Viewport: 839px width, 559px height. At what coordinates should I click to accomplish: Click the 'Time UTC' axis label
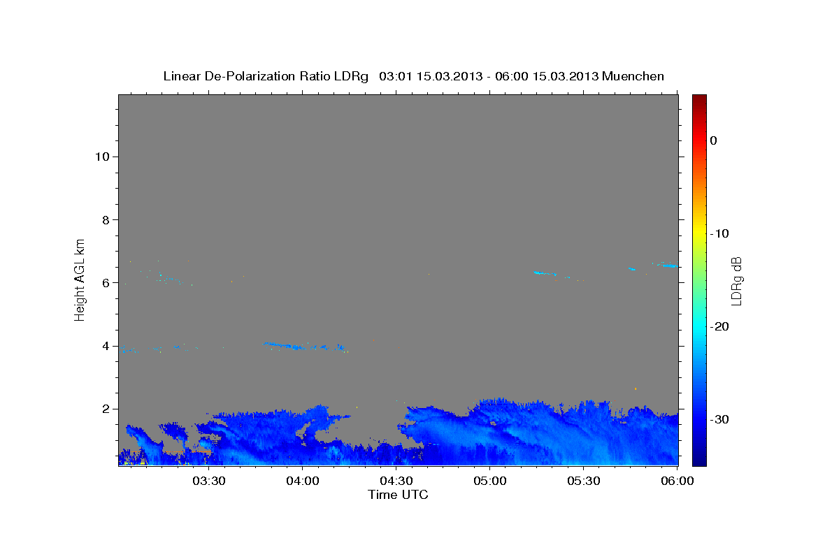pyautogui.click(x=398, y=495)
